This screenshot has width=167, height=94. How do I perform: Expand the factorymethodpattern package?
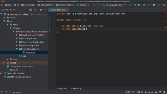pos(17,42)
